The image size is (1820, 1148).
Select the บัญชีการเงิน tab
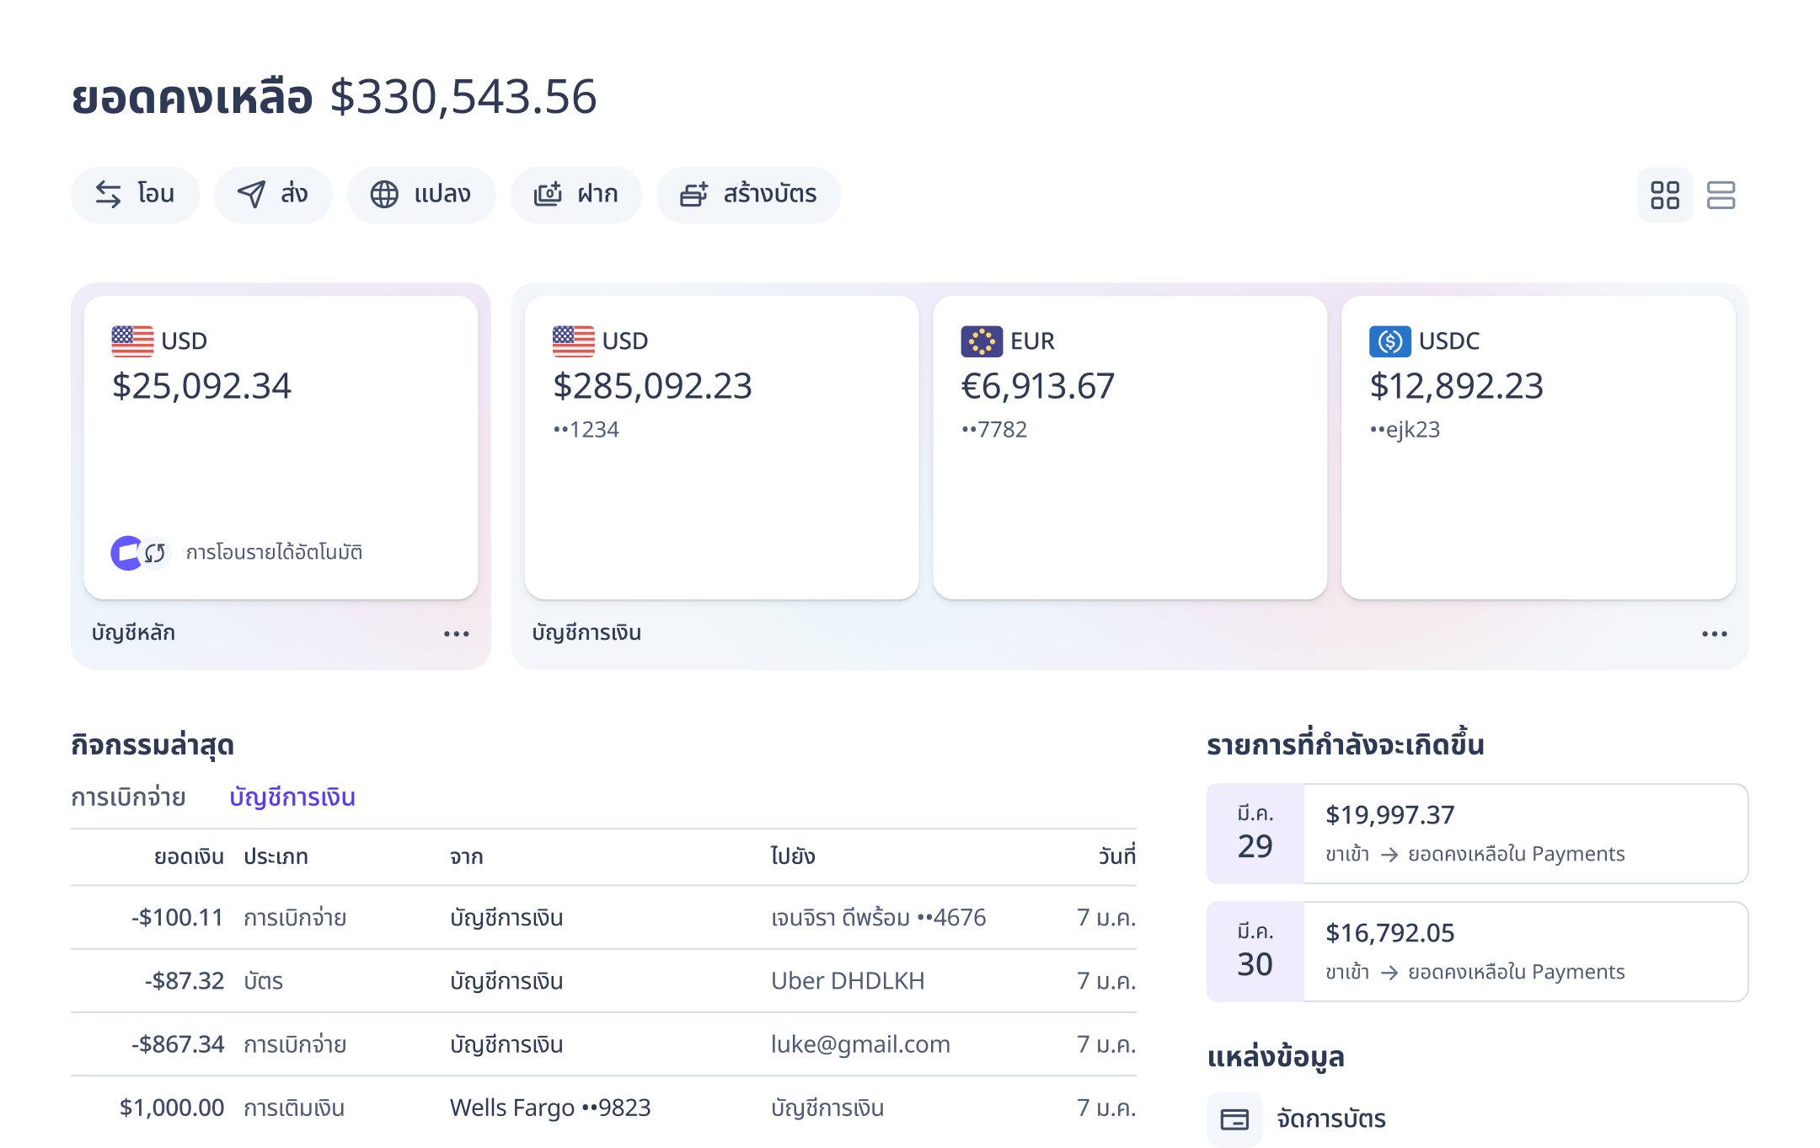293,797
